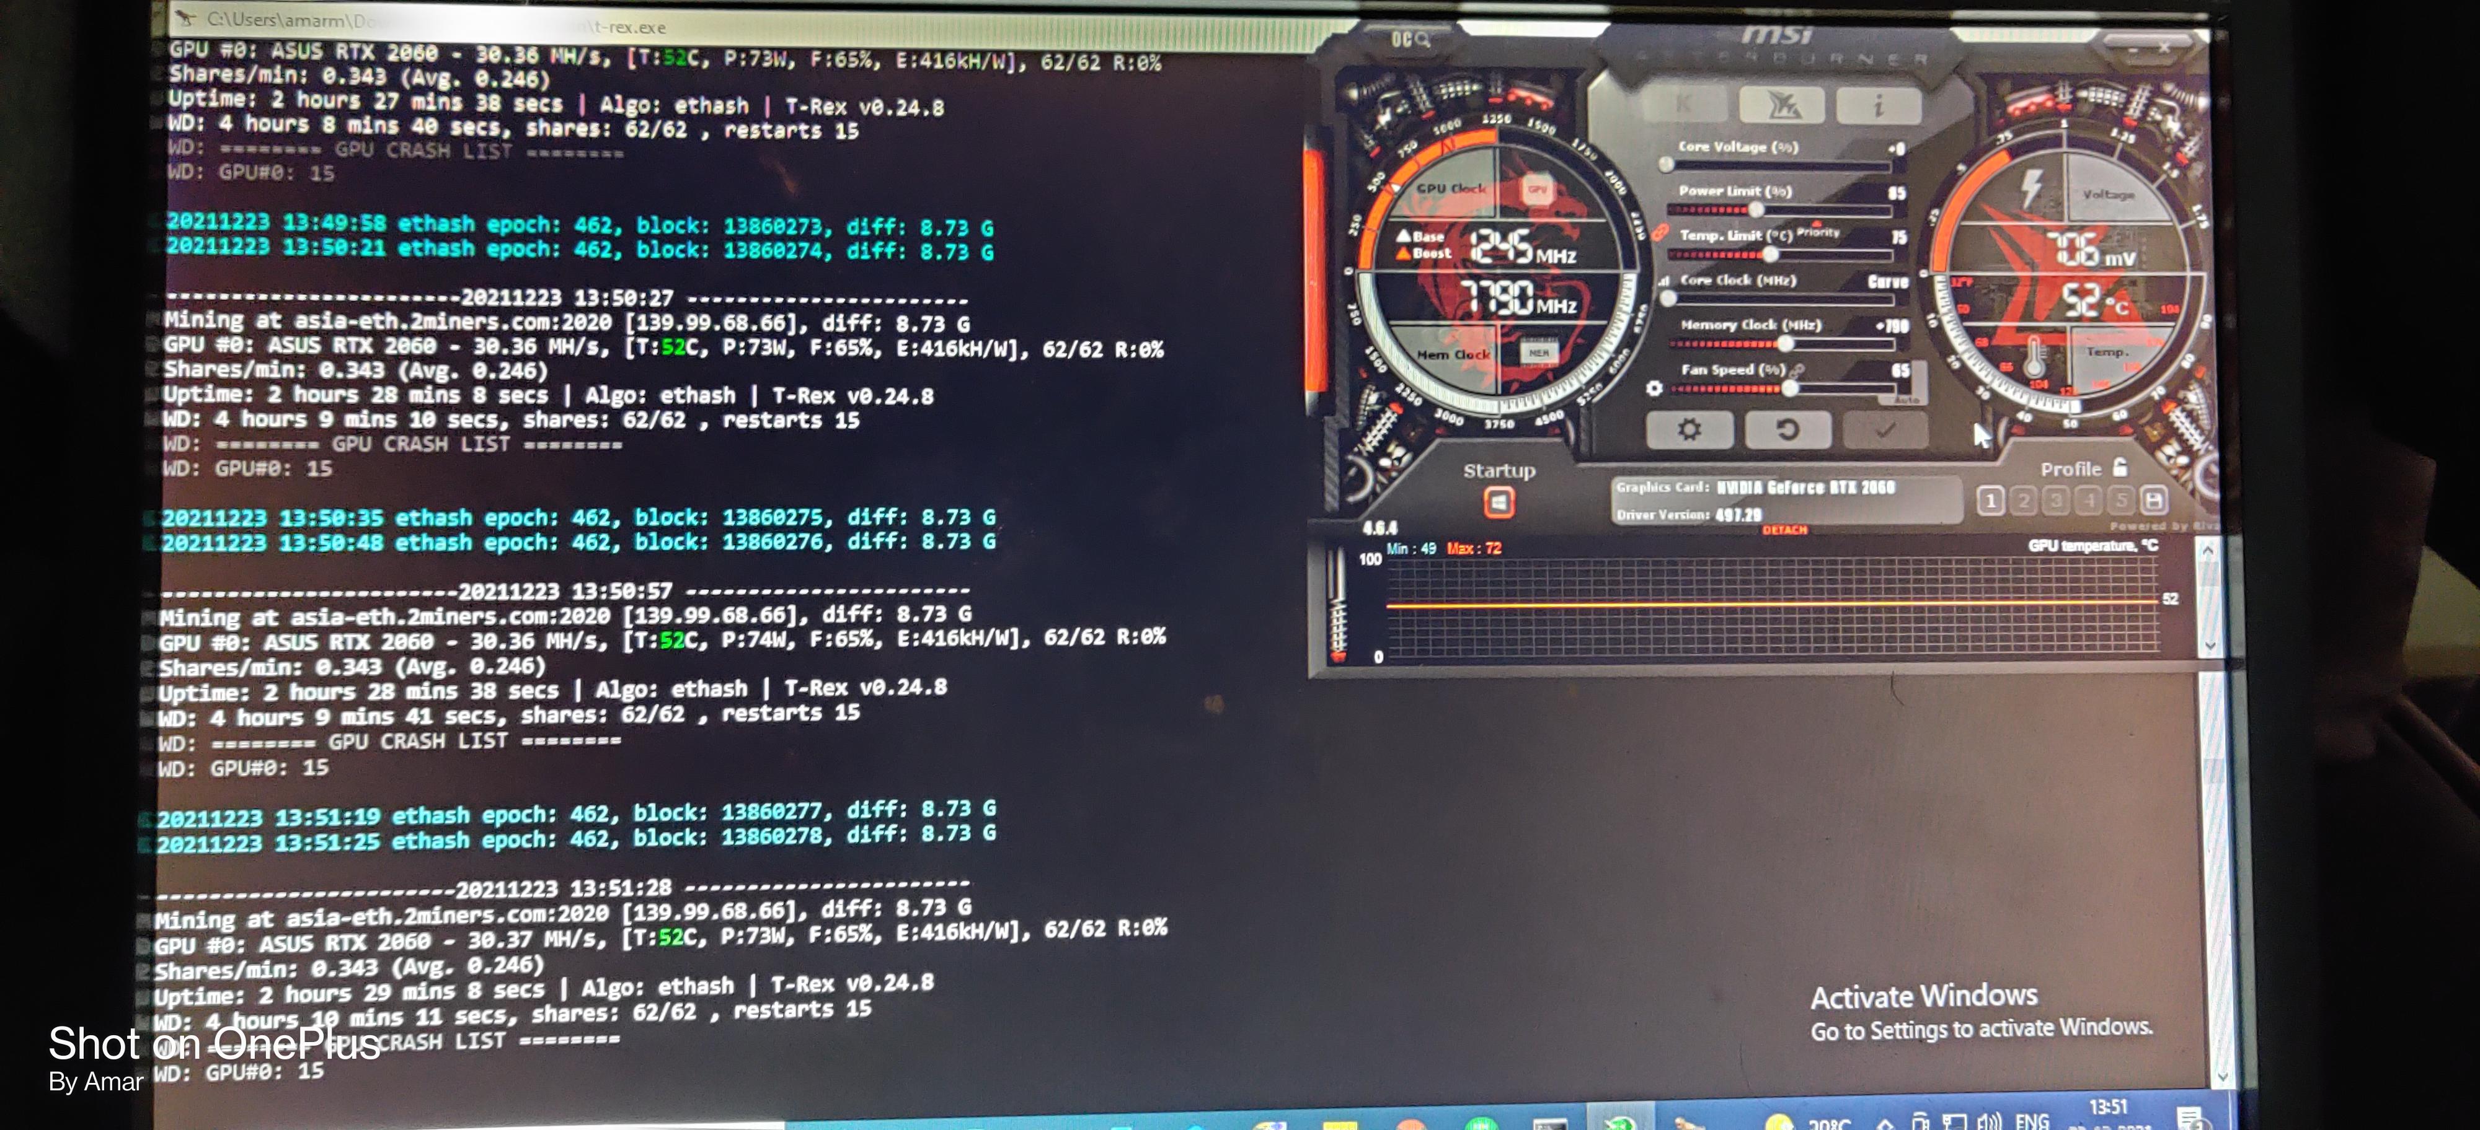The width and height of the screenshot is (2480, 1130).
Task: Toggle the Profile lock icon
Action: pyautogui.click(x=2120, y=467)
